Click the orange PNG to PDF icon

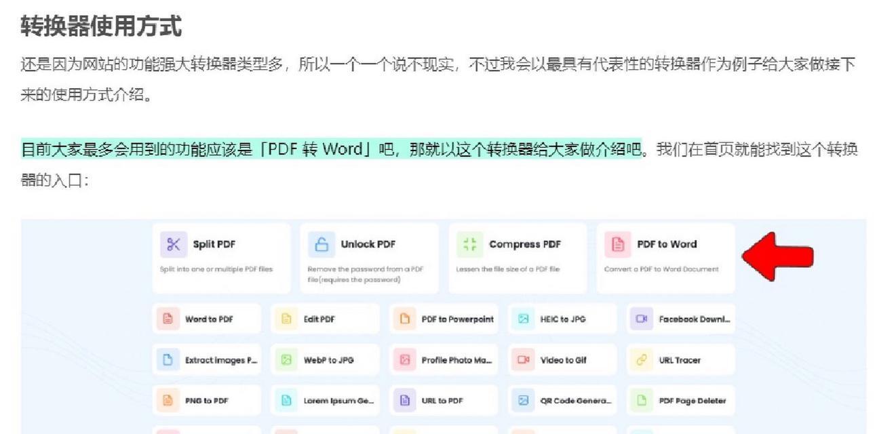[x=168, y=400]
